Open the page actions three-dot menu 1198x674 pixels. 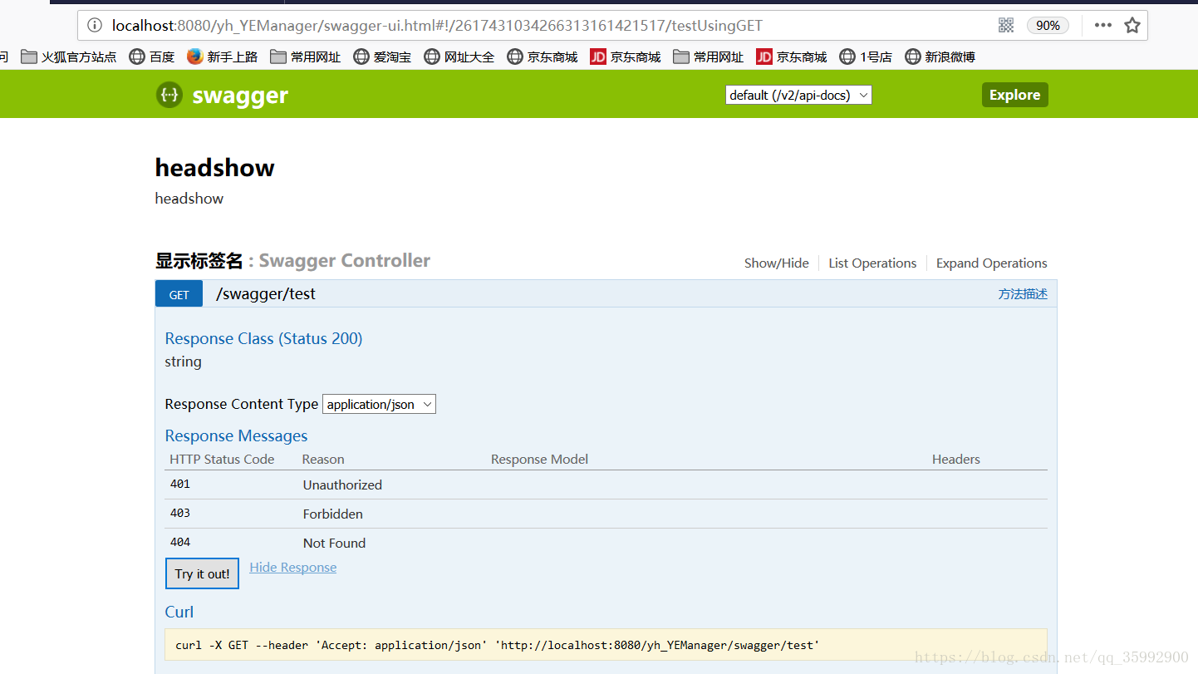tap(1102, 26)
